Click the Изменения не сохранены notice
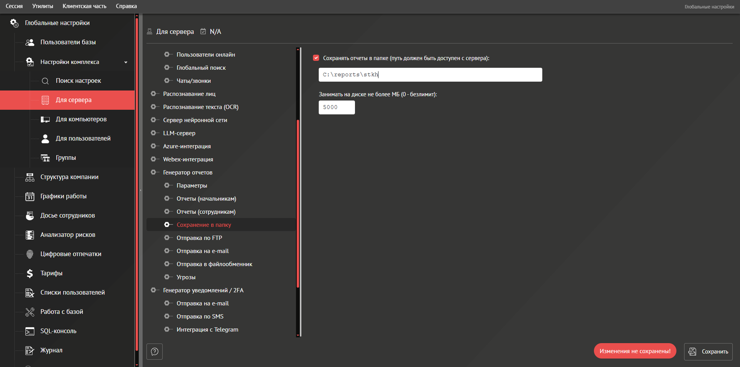 click(635, 351)
